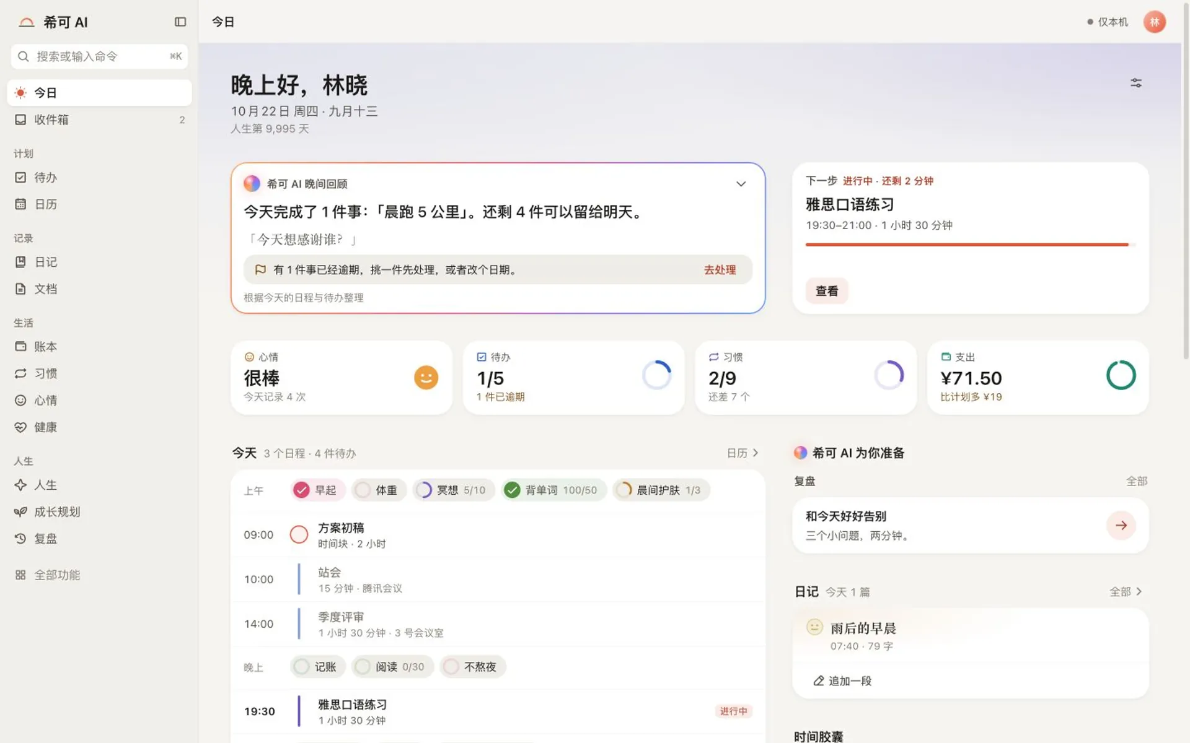Open 全部 diary list with chevron

[1126, 591]
